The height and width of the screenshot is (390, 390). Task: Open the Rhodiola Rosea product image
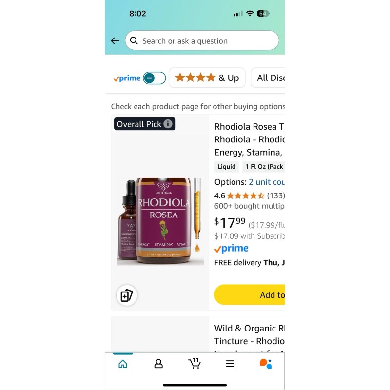pos(160,221)
